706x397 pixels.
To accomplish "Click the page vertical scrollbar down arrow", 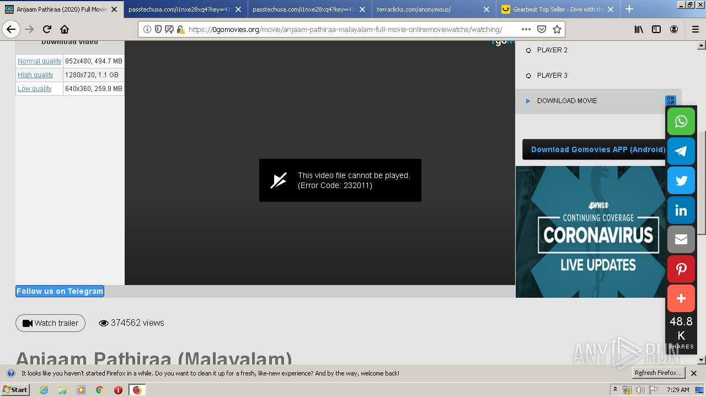I will click(702, 360).
